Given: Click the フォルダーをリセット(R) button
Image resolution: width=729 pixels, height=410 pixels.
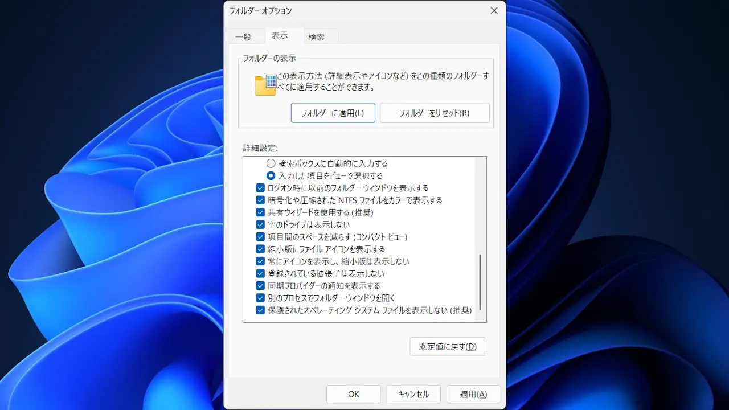Looking at the screenshot, I should [x=434, y=113].
